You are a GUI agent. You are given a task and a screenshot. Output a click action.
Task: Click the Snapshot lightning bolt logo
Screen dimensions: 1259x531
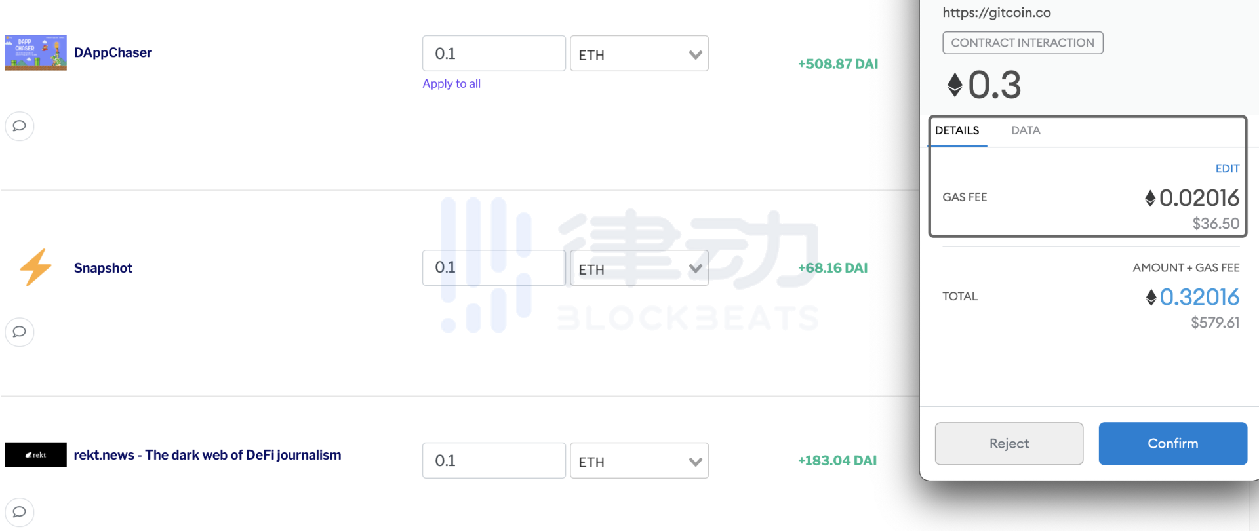click(35, 267)
